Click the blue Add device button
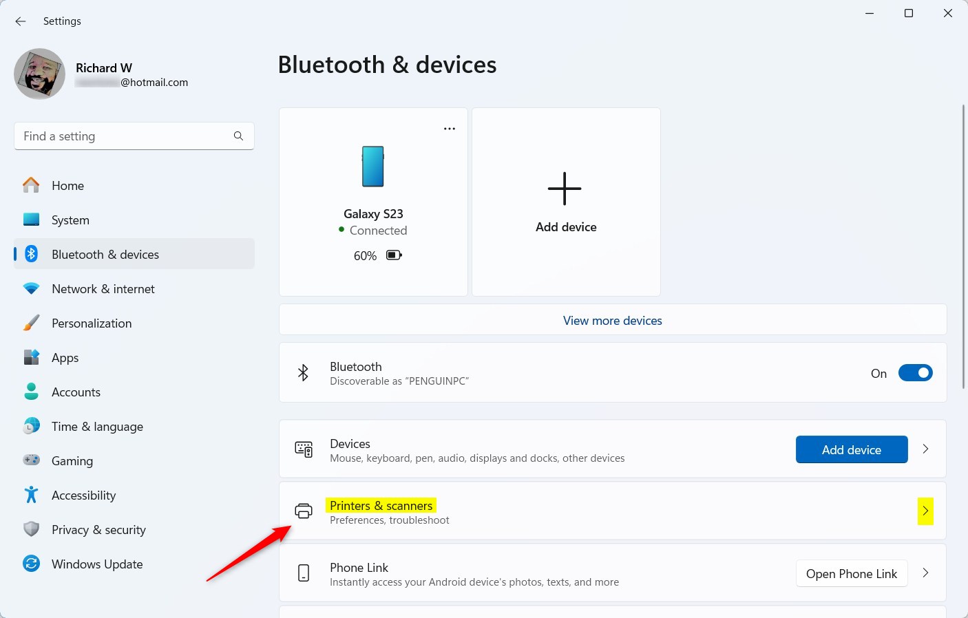The image size is (968, 618). click(852, 449)
